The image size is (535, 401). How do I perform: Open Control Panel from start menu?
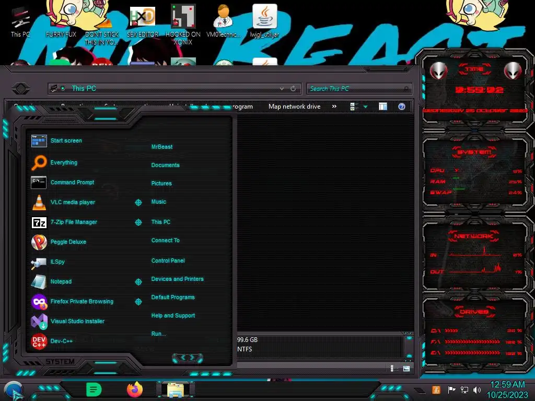(168, 261)
